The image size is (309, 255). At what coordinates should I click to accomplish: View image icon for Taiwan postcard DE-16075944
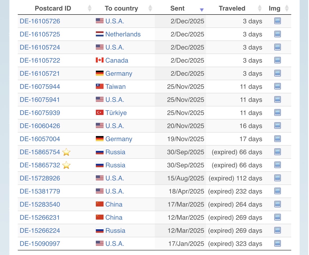tap(277, 86)
